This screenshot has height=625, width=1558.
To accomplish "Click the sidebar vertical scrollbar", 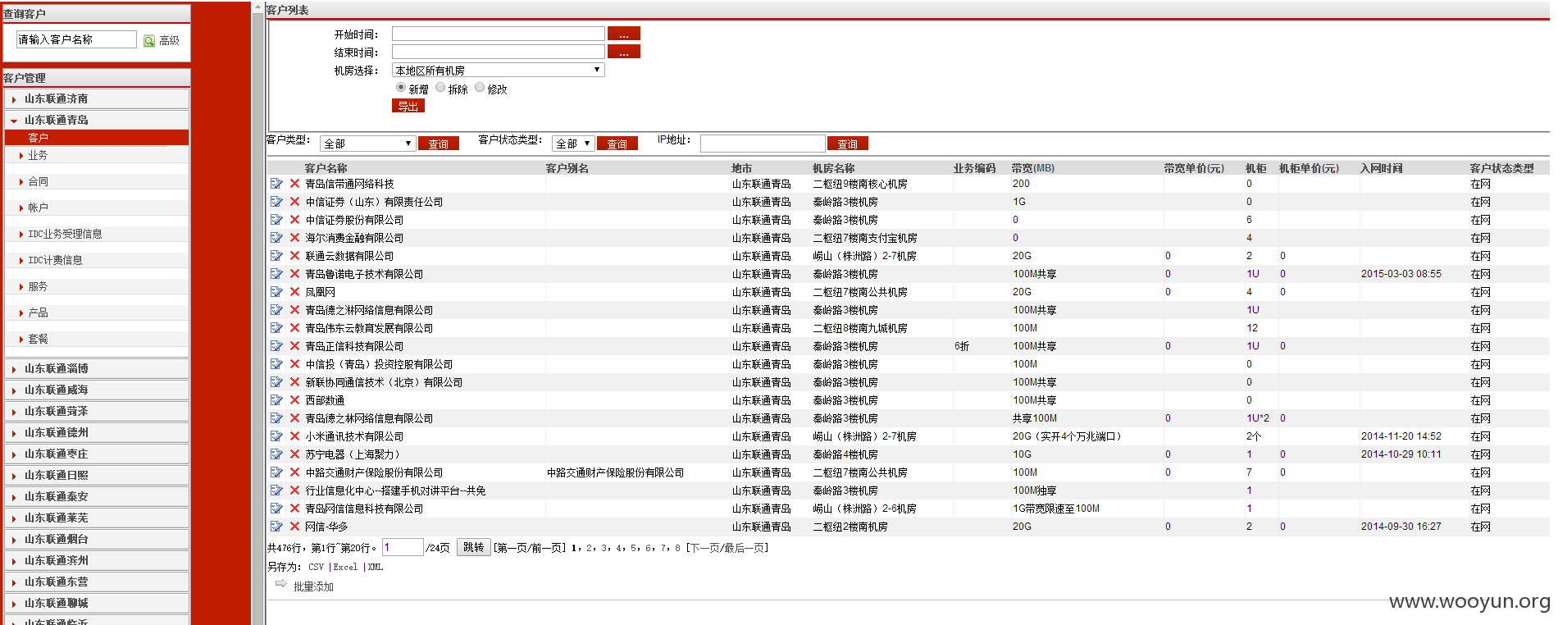I will [257, 320].
